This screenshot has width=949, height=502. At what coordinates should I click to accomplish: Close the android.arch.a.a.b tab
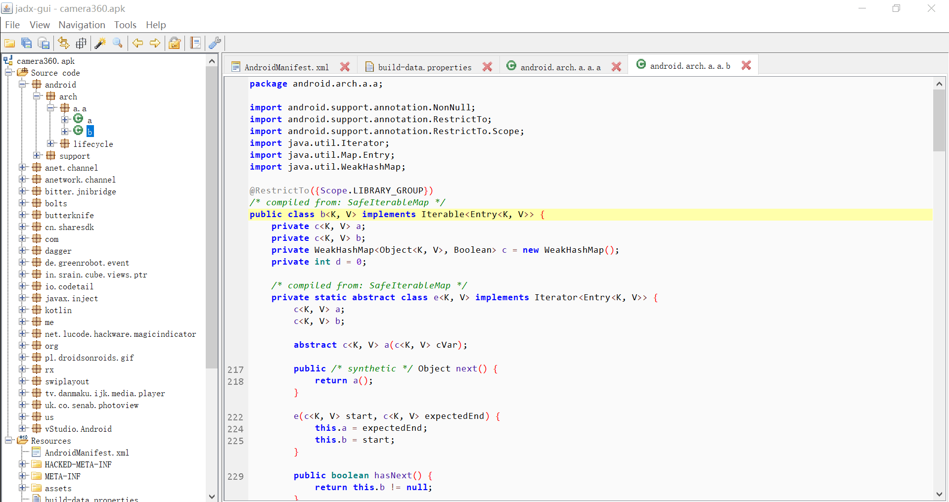pos(746,65)
